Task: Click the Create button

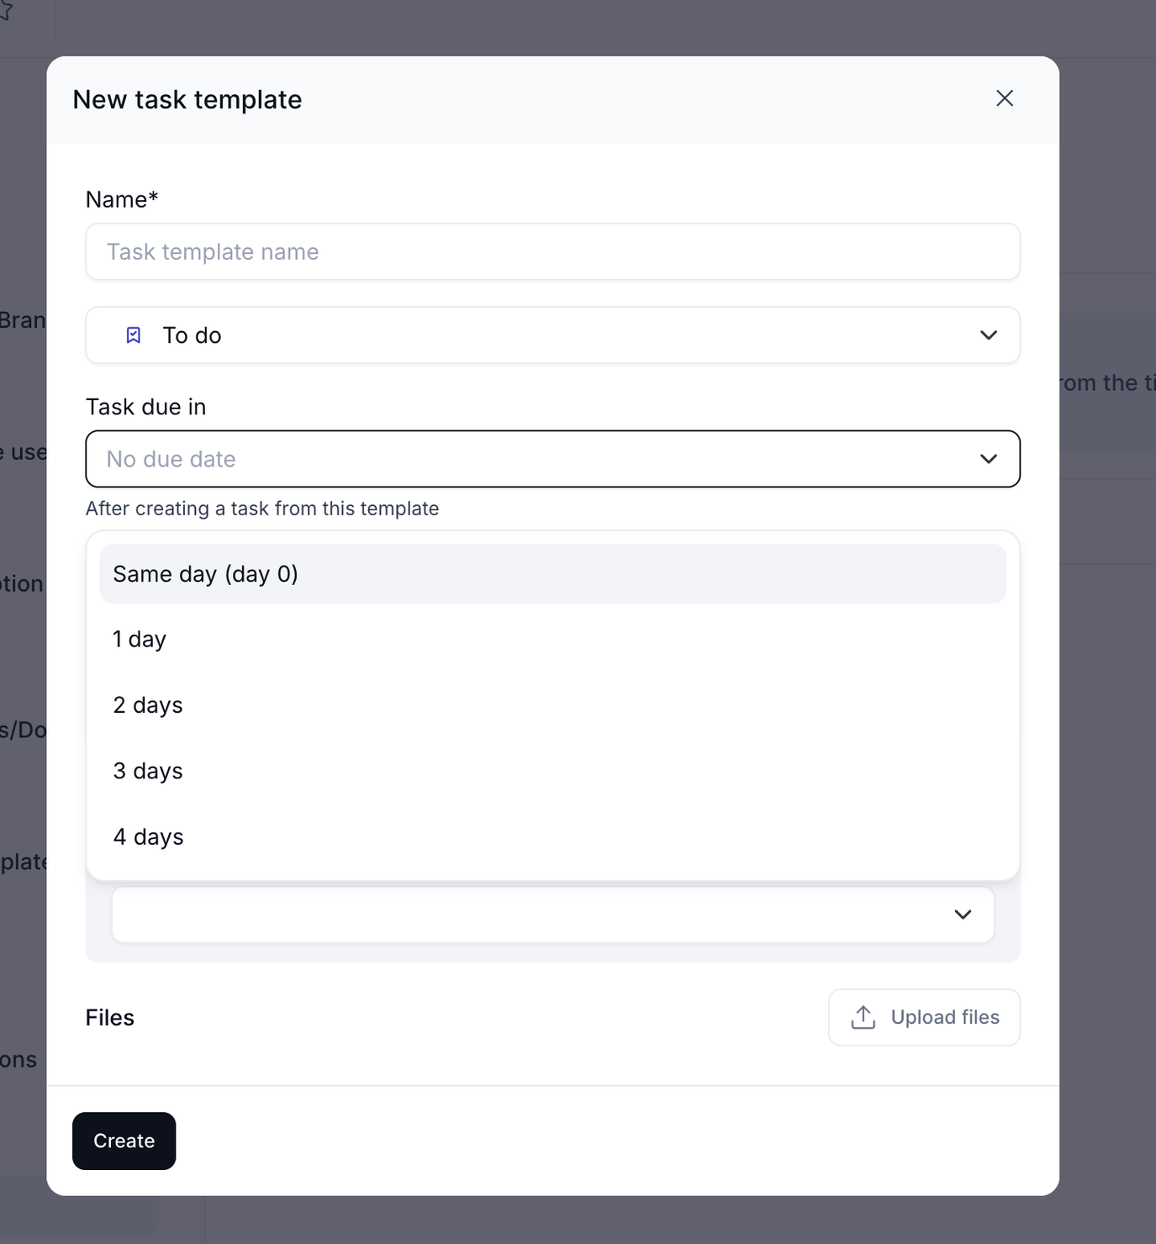Action: click(124, 1141)
